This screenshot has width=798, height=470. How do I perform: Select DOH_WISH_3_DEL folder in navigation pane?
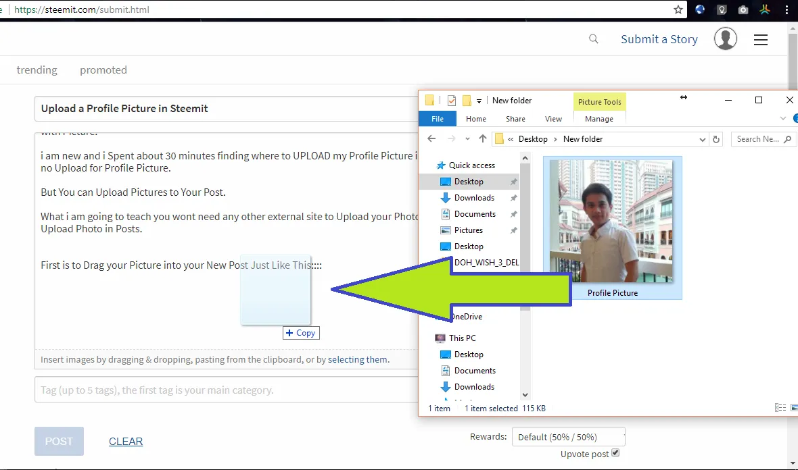pos(486,262)
